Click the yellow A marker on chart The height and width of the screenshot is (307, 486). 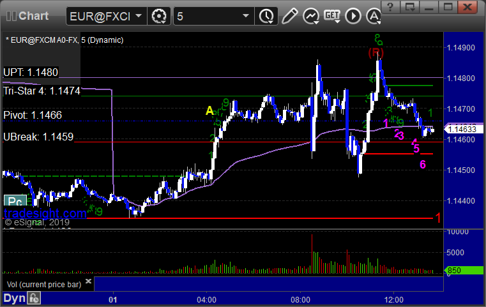click(210, 110)
